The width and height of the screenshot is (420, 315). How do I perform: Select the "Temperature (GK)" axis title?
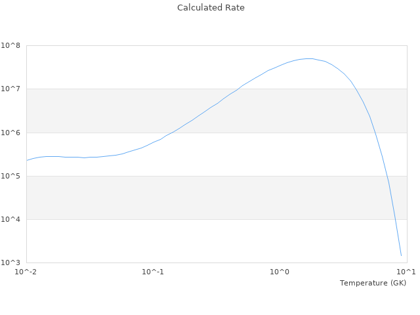click(373, 283)
